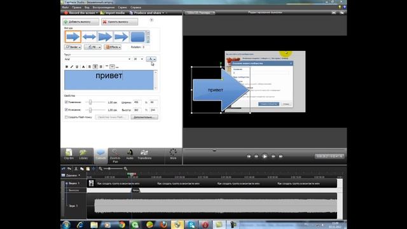407x229 pixels.
Task: Open the first menu in the menu bar
Action: tap(65, 7)
